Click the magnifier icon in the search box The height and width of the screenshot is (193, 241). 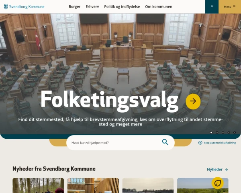165,142
